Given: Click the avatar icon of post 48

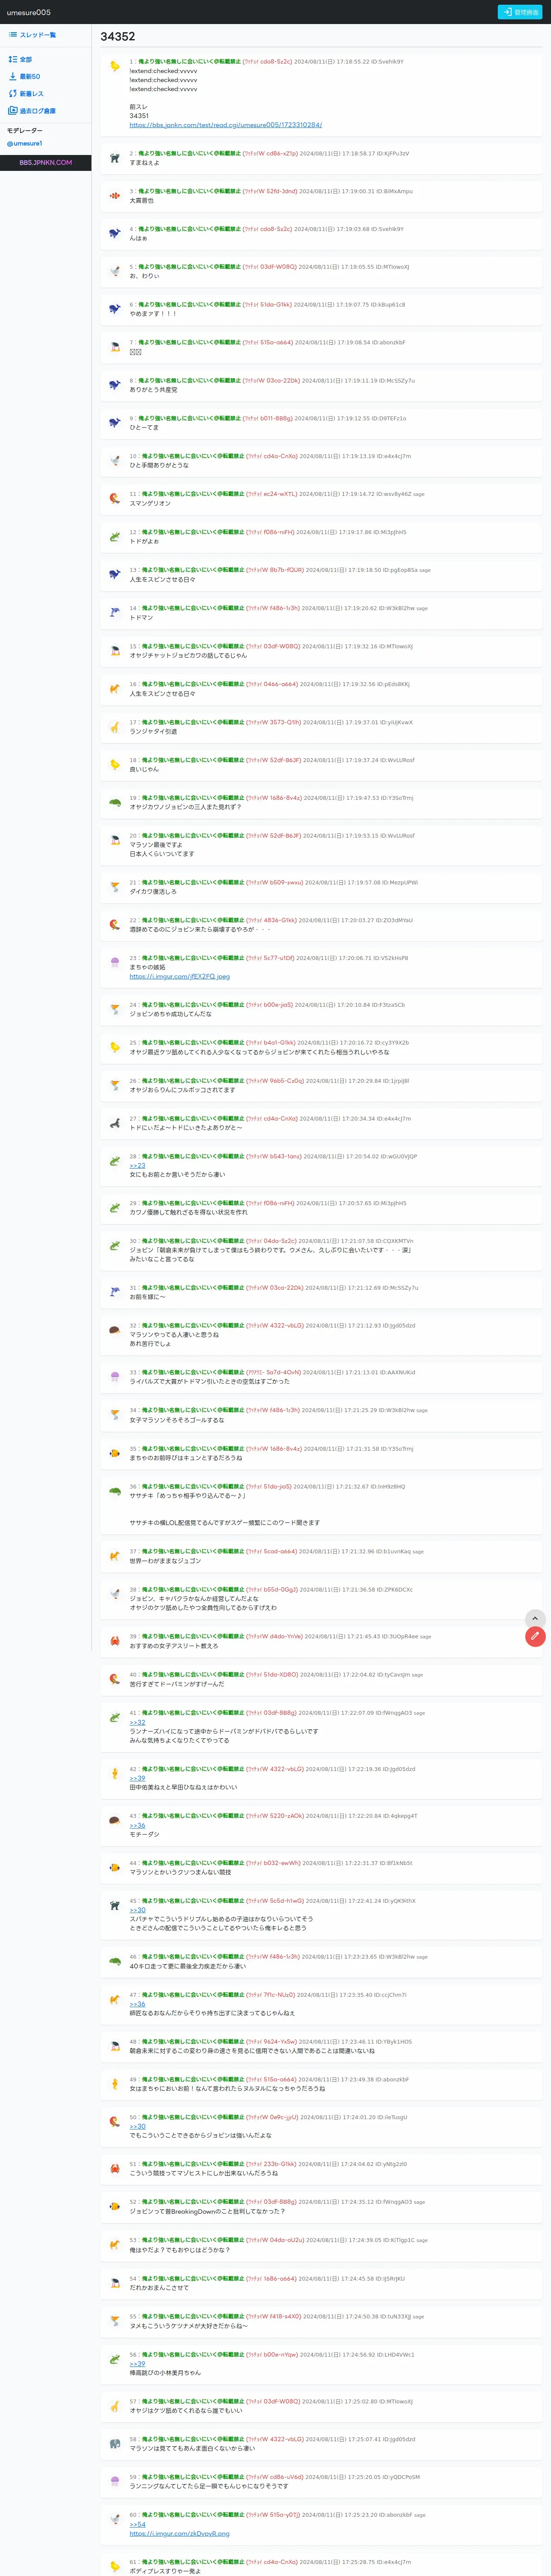Looking at the screenshot, I should pos(115,2046).
